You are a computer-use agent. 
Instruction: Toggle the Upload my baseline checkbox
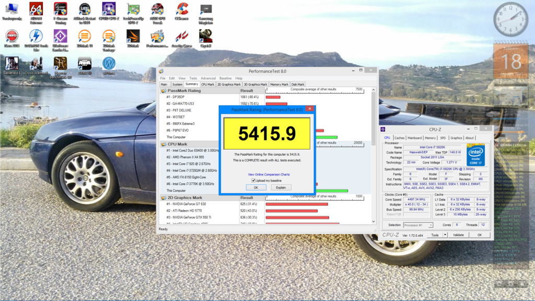tap(253, 180)
